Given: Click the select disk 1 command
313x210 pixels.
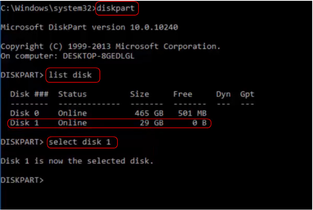Looking at the screenshot, I should coord(80,142).
